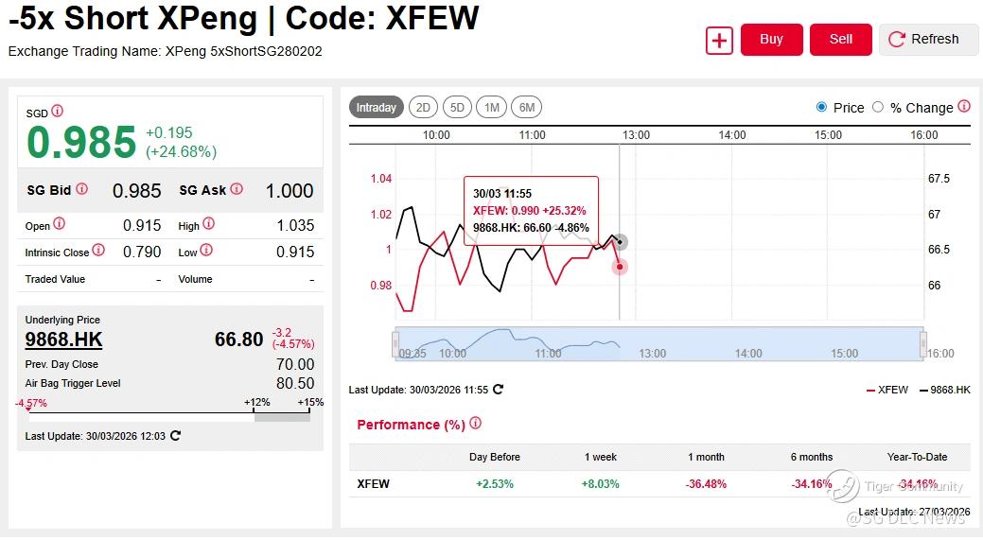Select the % Change radio button
983x540 pixels.
coord(878,107)
